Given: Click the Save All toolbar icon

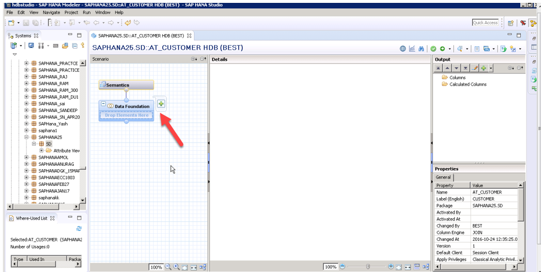Looking at the screenshot, I should pyautogui.click(x=35, y=23).
